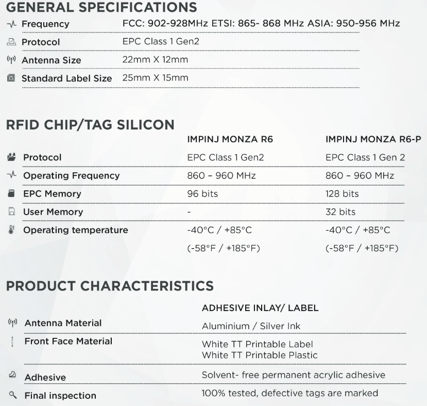The width and height of the screenshot is (427, 406).
Task: Click the floppy disk icon beside User Memory
Action: [x=11, y=212]
